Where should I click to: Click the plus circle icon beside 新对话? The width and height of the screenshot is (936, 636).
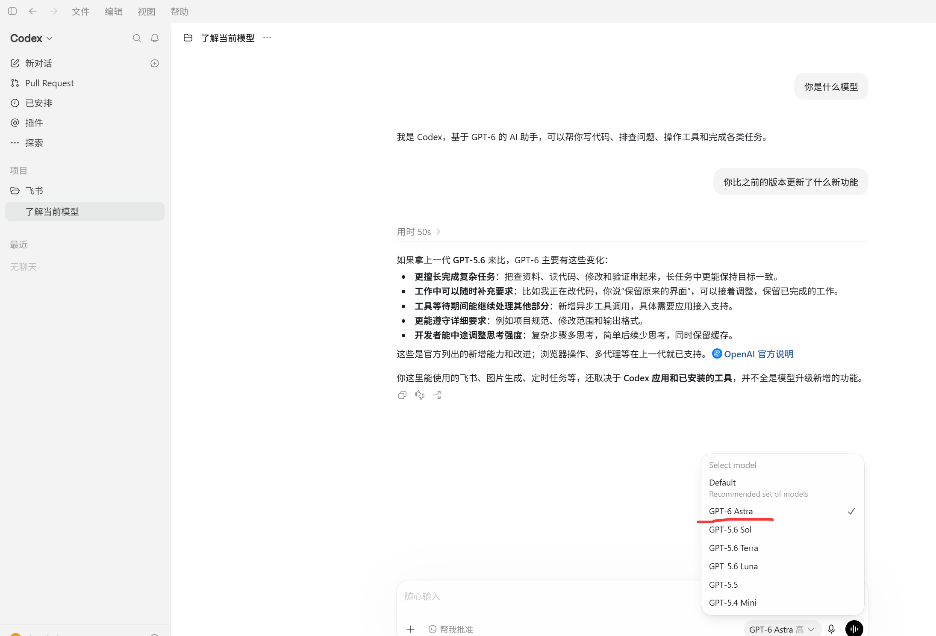coord(155,63)
